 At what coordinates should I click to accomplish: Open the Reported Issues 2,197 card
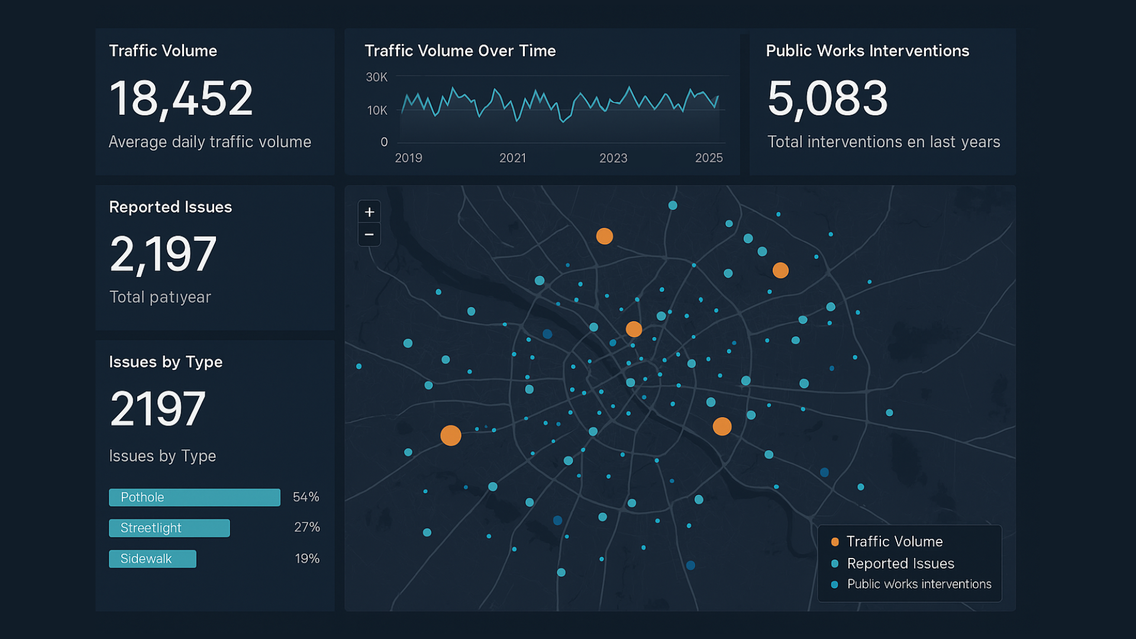[215, 257]
